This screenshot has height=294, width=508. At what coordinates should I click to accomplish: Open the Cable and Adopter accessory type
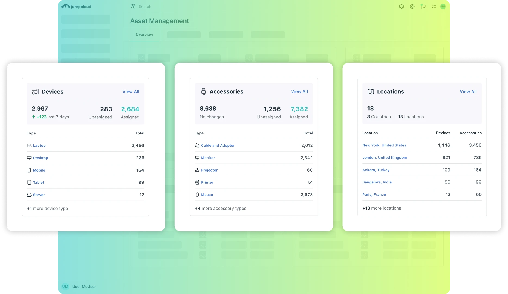click(218, 146)
